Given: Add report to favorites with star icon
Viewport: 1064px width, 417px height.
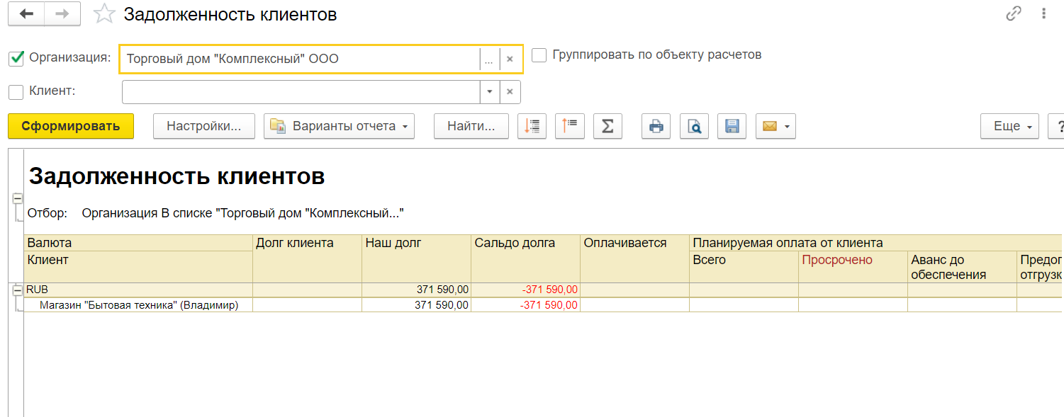Looking at the screenshot, I should tap(104, 14).
